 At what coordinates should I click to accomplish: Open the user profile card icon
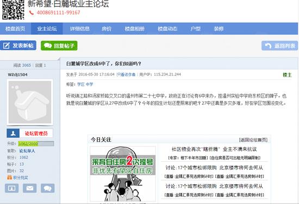point(11,188)
